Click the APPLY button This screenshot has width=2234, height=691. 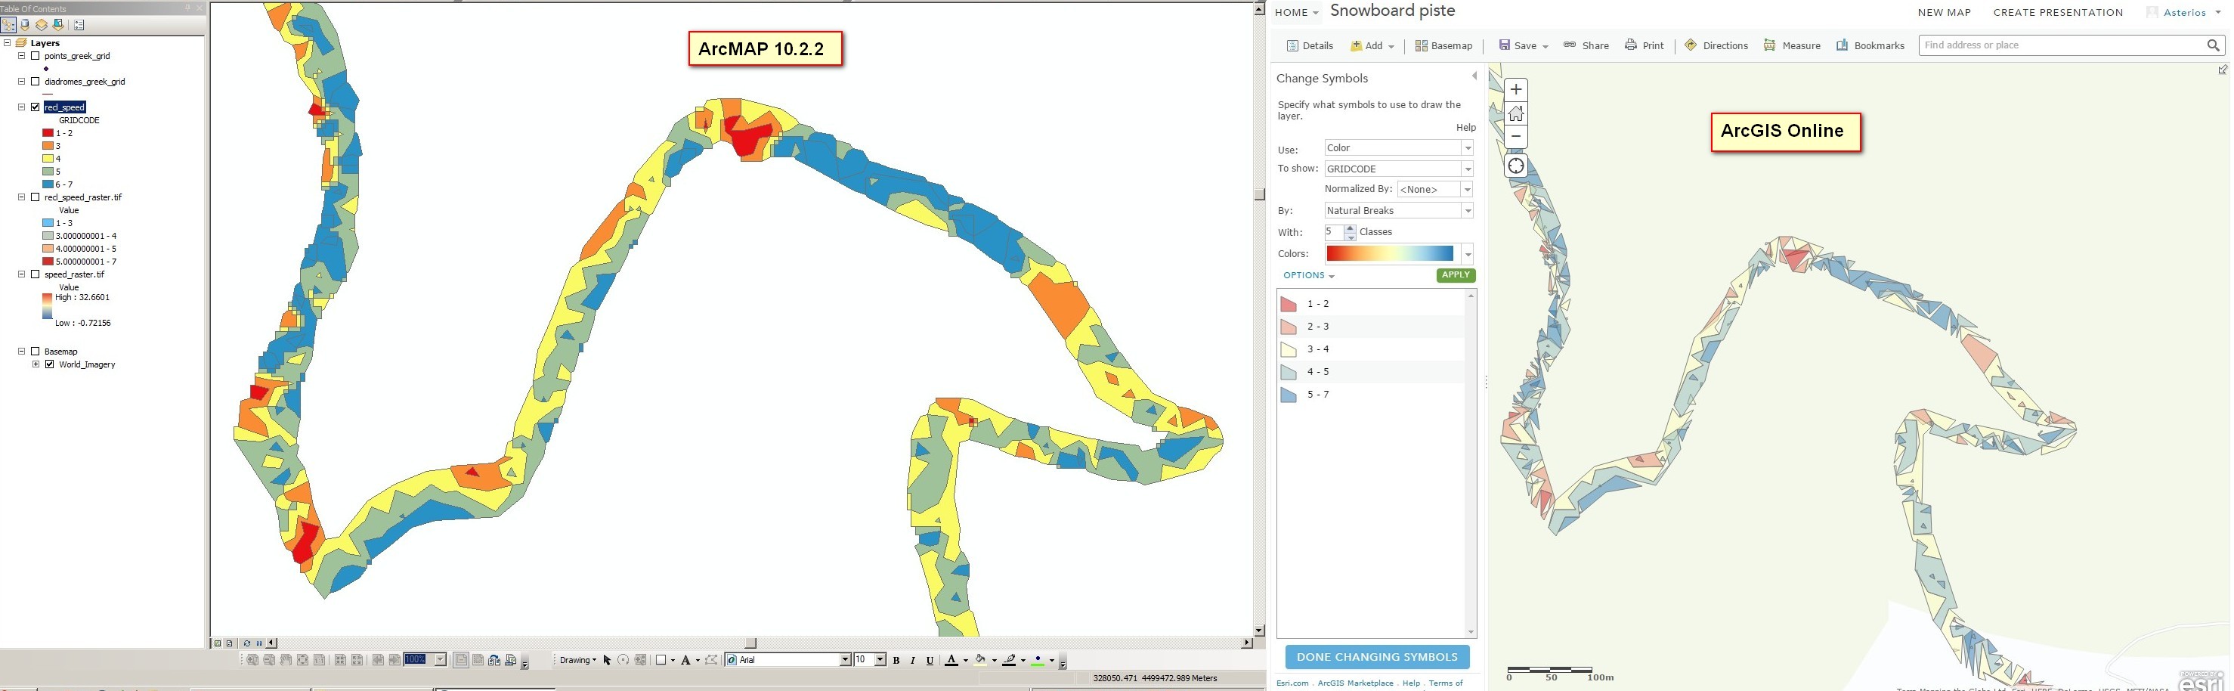(x=1456, y=275)
